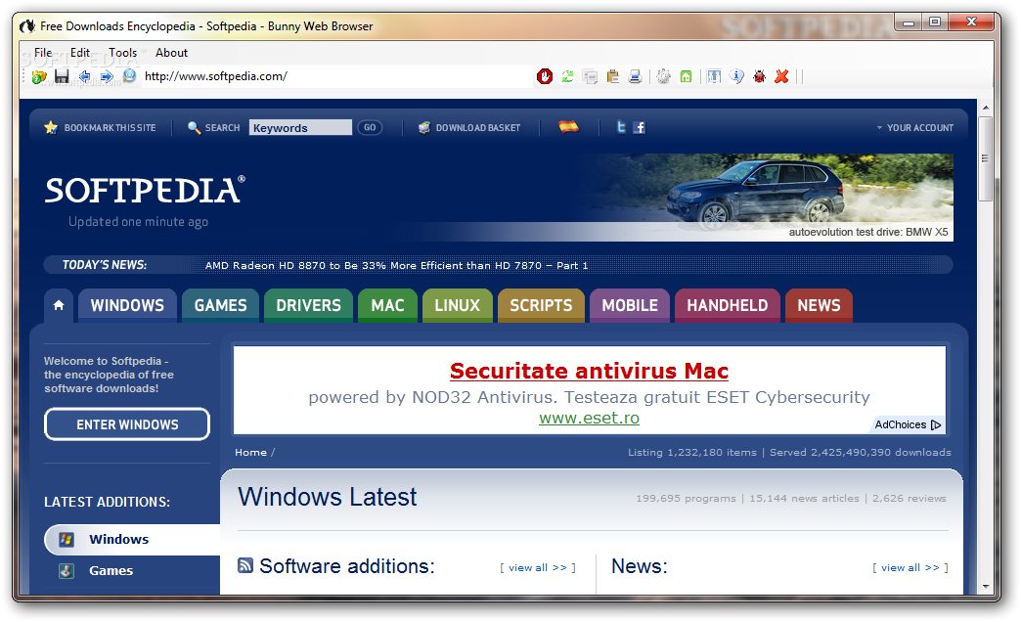Open info balloon icon in toolbar
Screen dimensions: 1021x622
736,77
